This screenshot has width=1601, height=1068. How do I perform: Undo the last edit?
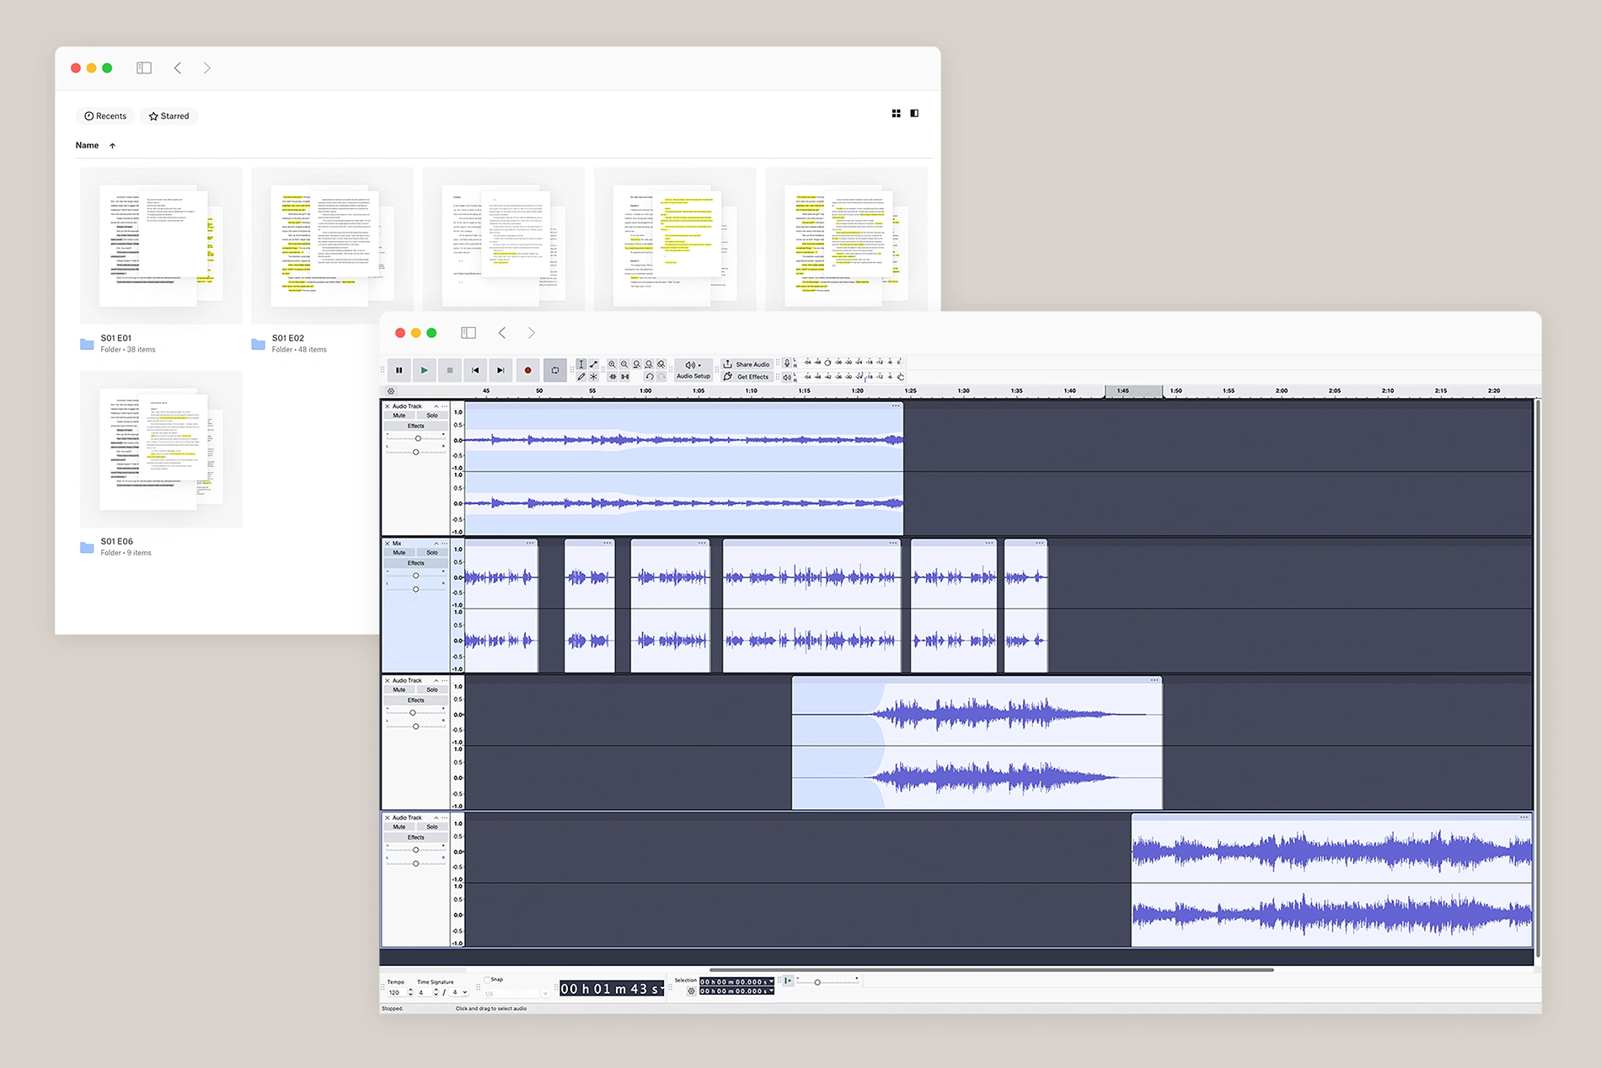(650, 377)
